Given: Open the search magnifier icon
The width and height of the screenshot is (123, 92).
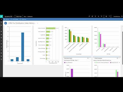Looking at the screenshot, I should point(89,16).
